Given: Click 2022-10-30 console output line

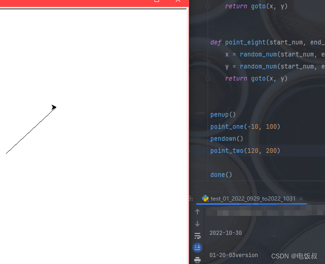Looking at the screenshot, I should (x=226, y=233).
